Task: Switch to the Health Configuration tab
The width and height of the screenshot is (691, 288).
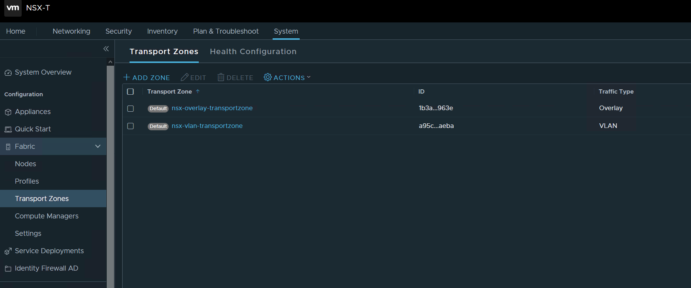Action: (253, 52)
